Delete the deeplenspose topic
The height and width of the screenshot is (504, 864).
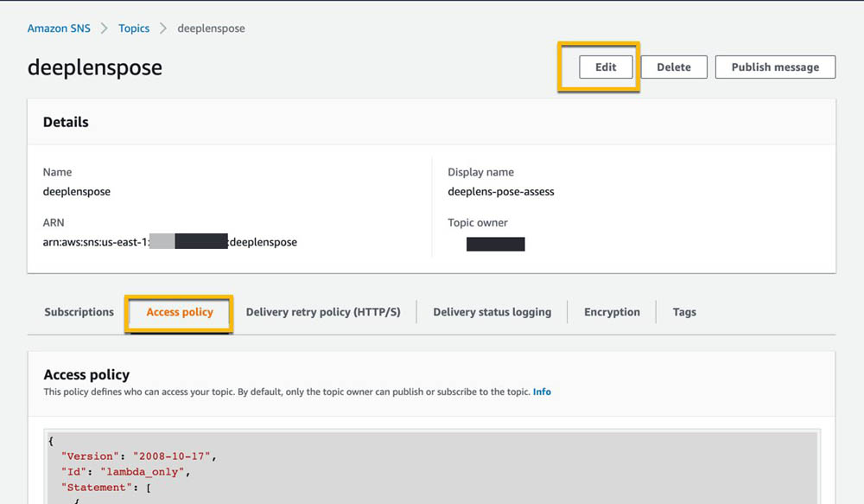click(x=674, y=67)
